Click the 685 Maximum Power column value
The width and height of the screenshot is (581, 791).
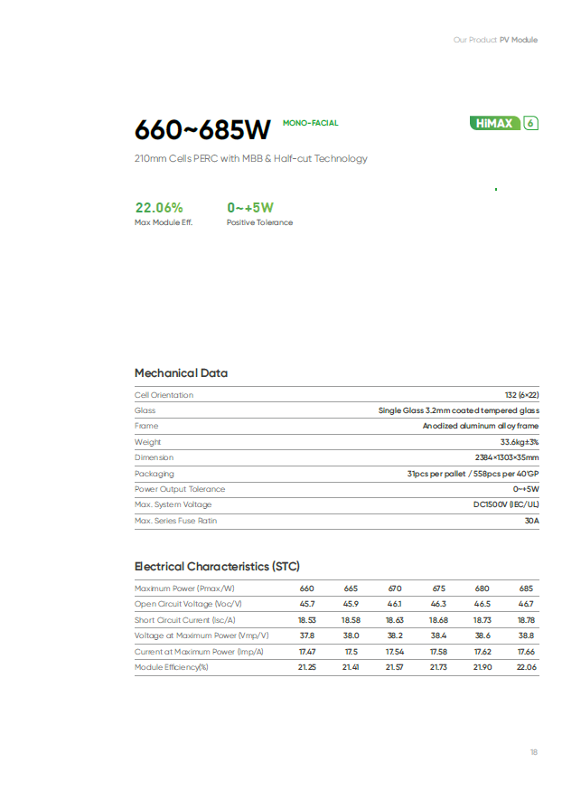click(526, 589)
